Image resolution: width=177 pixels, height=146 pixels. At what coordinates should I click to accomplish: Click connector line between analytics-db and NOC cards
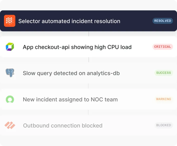88,86
